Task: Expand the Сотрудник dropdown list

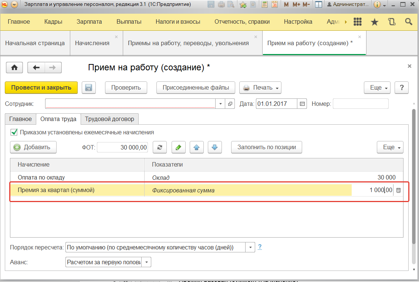Action: point(220,104)
